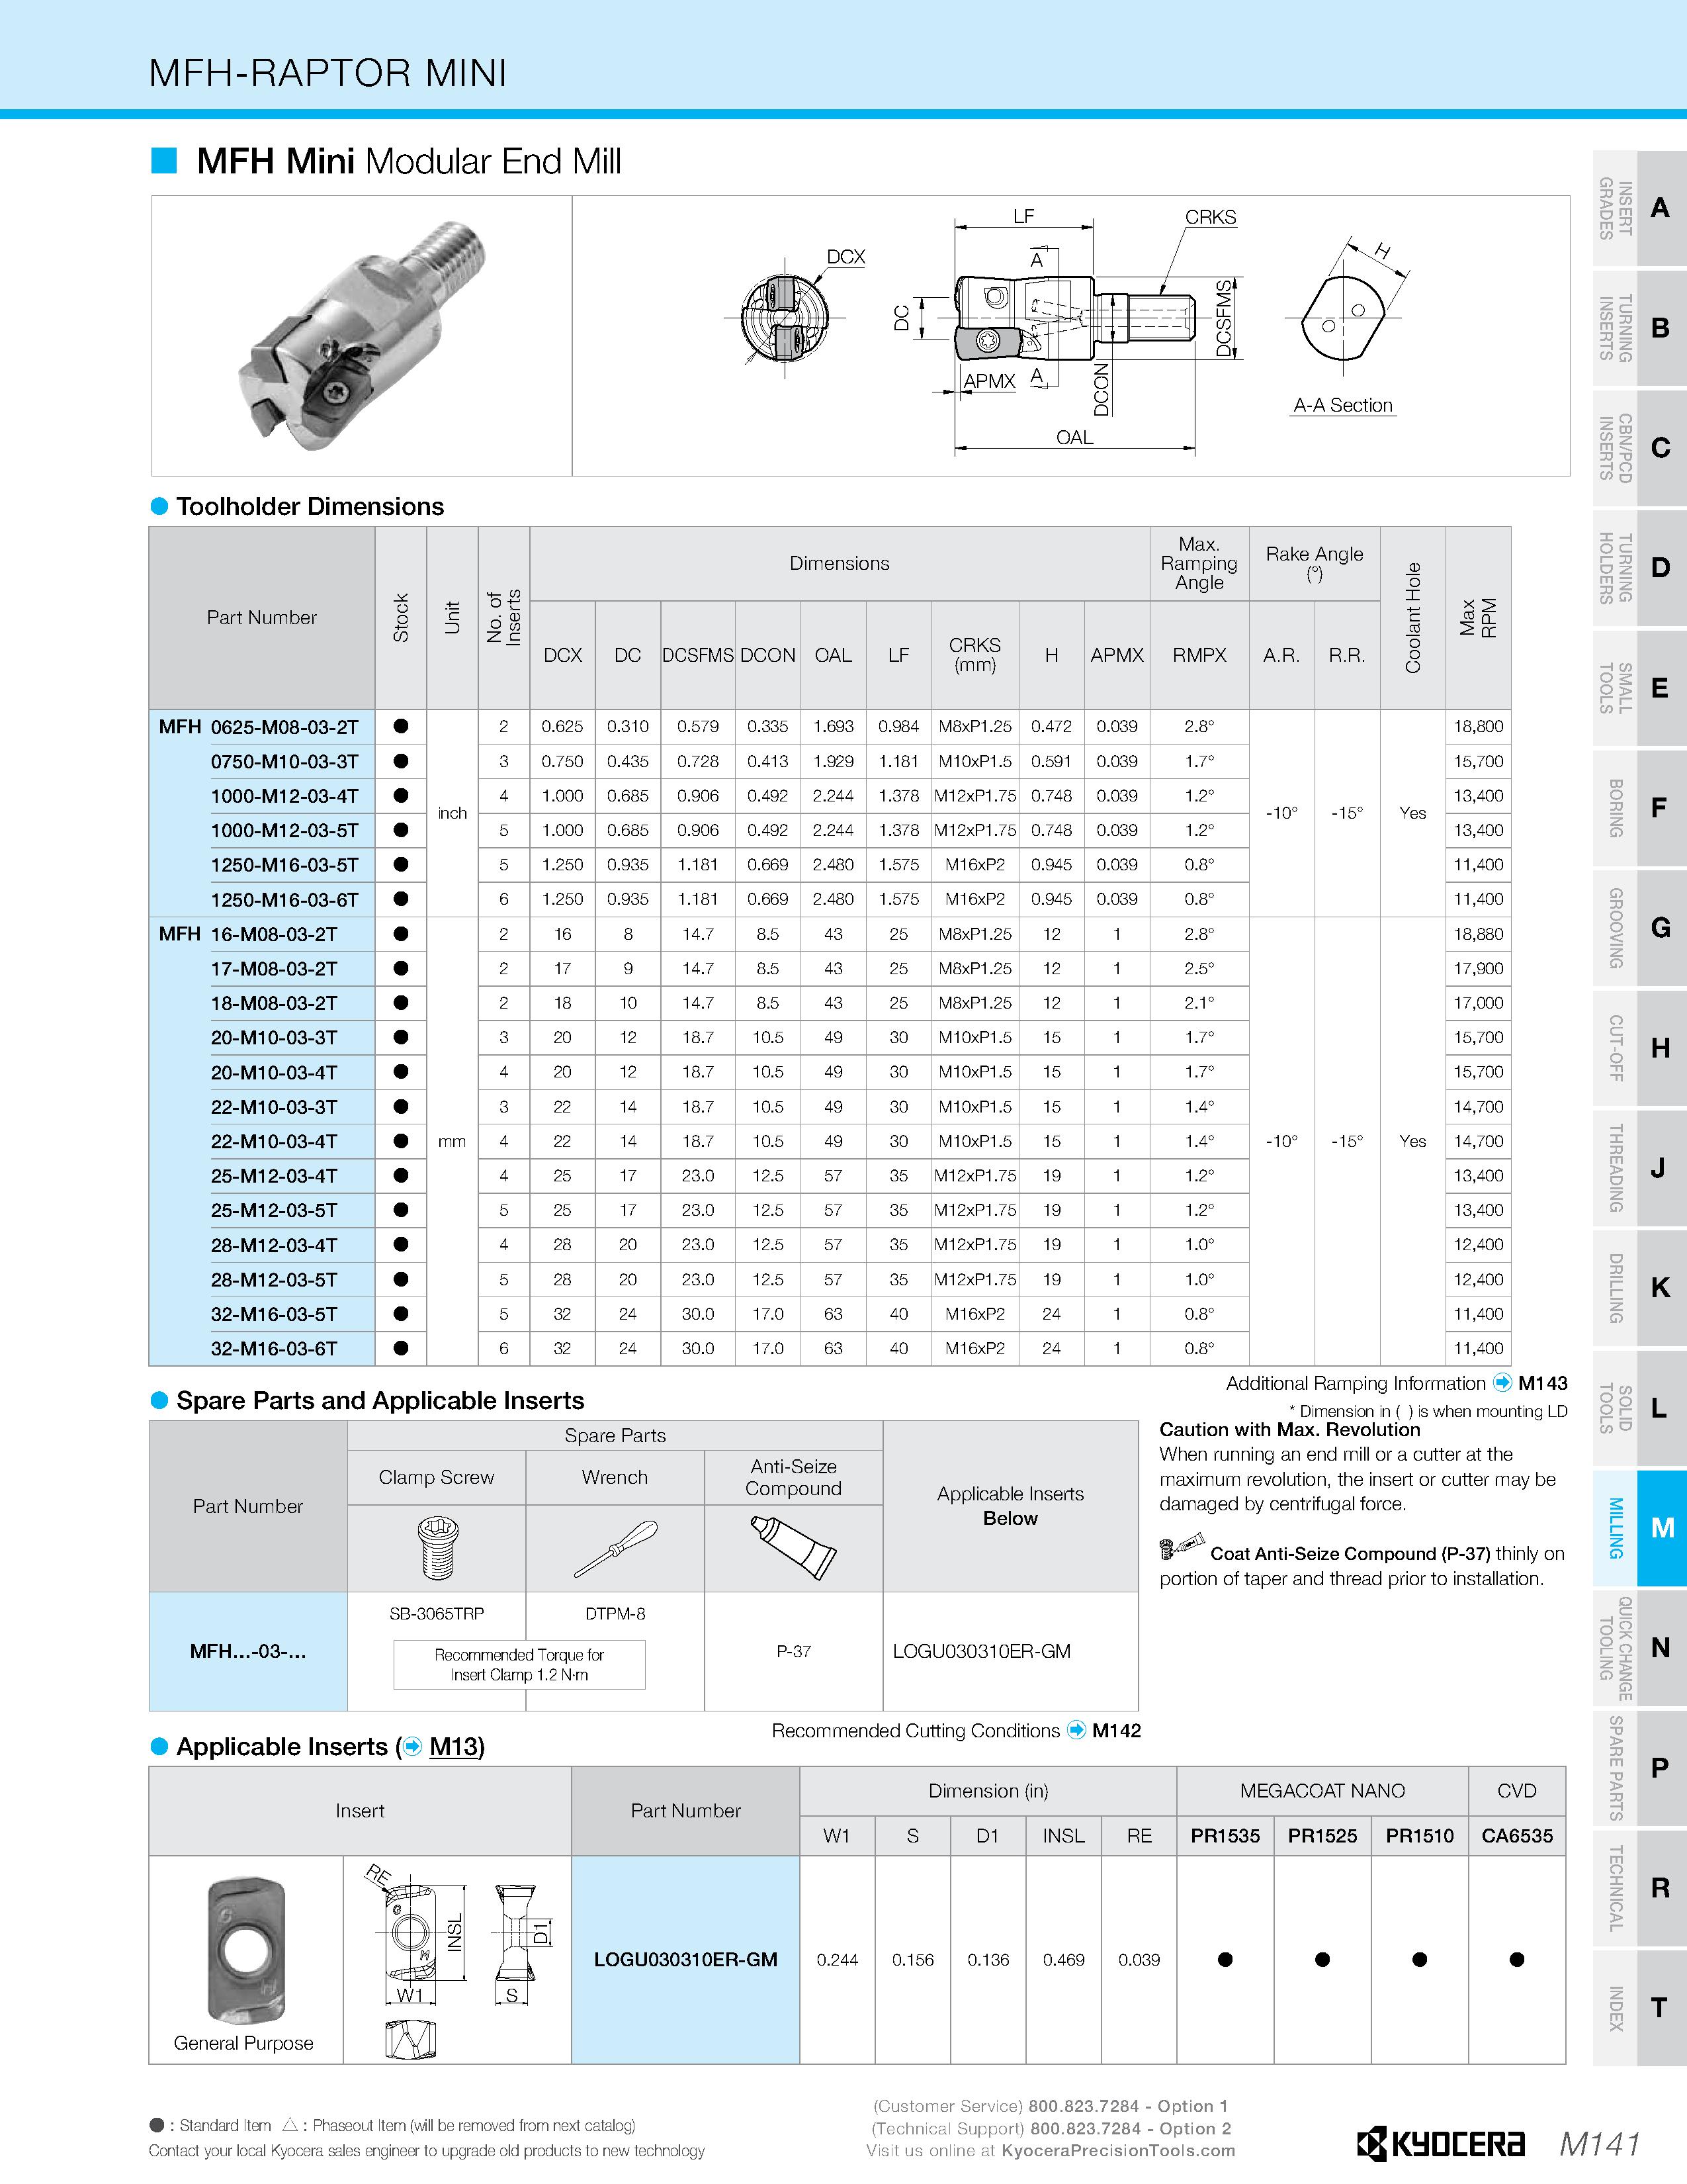1687x2184 pixels.
Task: Select part number 20-M10-03-4T
Action: 275,1072
